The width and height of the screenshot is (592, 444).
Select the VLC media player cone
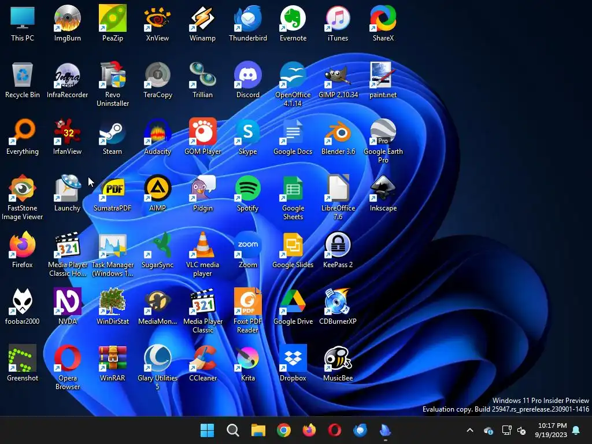coord(203,245)
